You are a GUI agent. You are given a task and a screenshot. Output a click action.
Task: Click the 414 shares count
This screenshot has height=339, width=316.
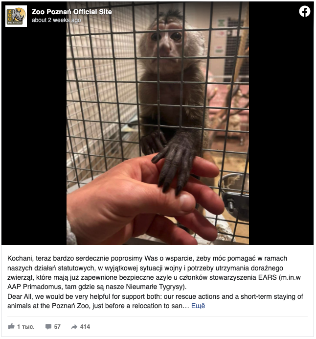pyautogui.click(x=85, y=327)
